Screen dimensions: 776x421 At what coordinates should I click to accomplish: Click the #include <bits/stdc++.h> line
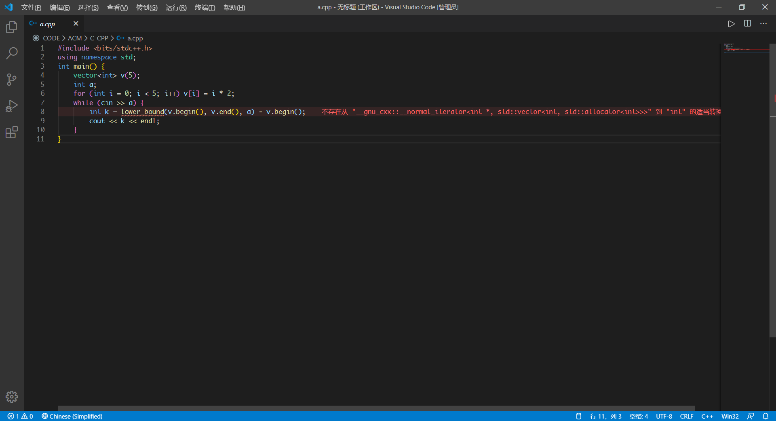pyautogui.click(x=105, y=48)
